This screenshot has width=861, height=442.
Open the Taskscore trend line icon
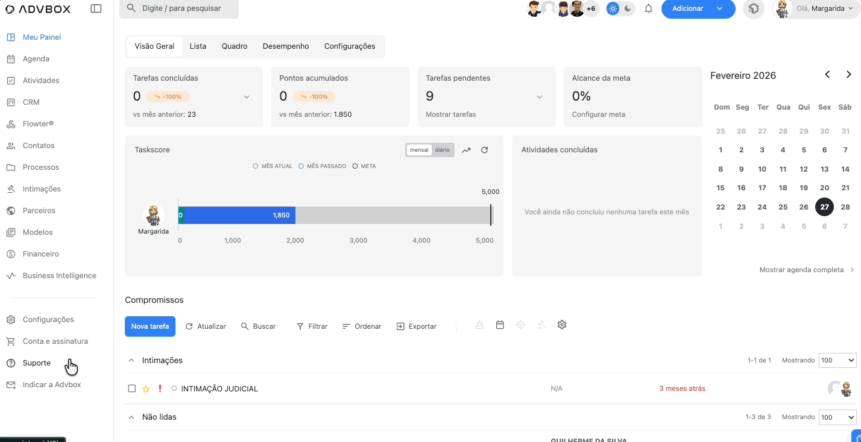tap(466, 150)
